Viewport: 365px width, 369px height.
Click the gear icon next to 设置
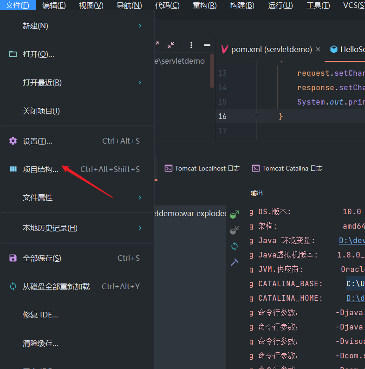click(x=13, y=141)
